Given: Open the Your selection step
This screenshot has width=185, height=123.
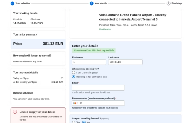Looking at the screenshot, I should 23,4.
